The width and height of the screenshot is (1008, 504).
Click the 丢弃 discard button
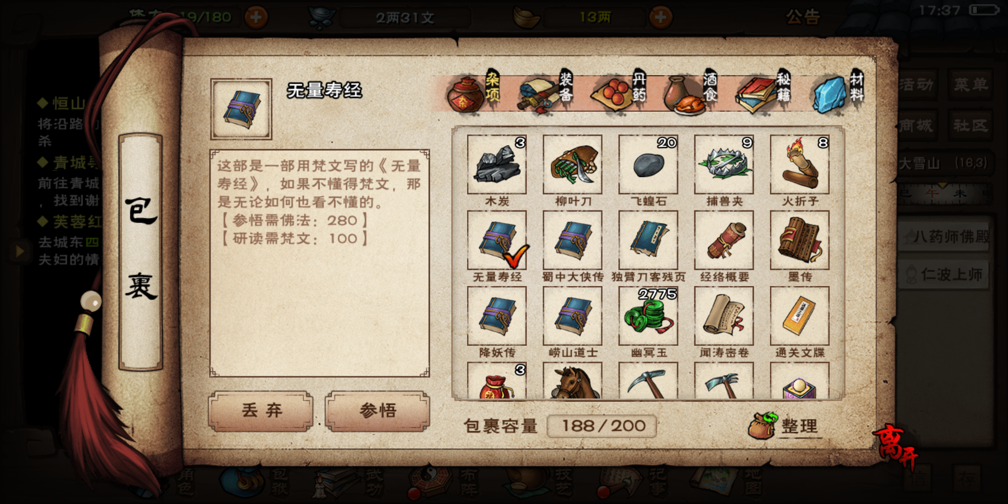(261, 411)
